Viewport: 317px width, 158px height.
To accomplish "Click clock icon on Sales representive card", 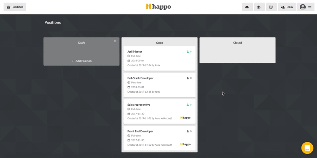I will pyautogui.click(x=129, y=109).
